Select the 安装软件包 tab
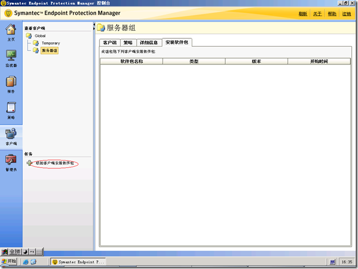 click(x=177, y=42)
